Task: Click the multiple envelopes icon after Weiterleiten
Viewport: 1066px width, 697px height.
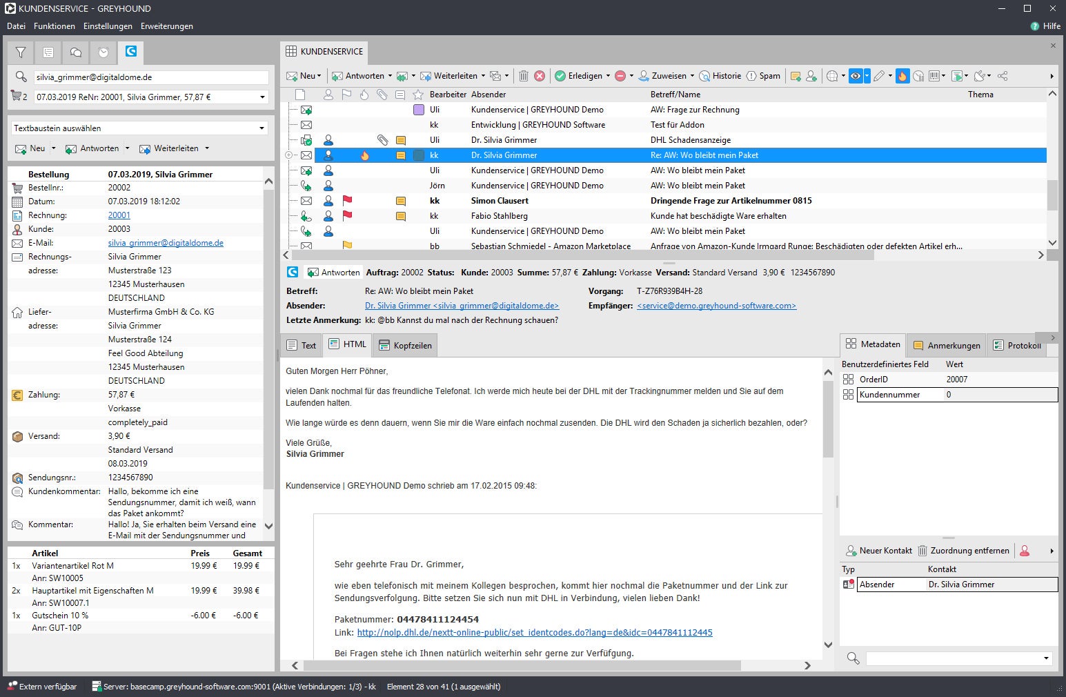Action: [495, 76]
